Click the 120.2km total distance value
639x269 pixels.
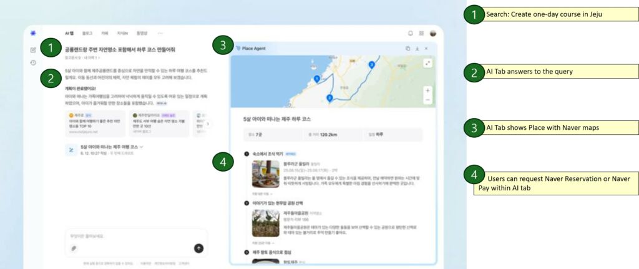pos(328,134)
